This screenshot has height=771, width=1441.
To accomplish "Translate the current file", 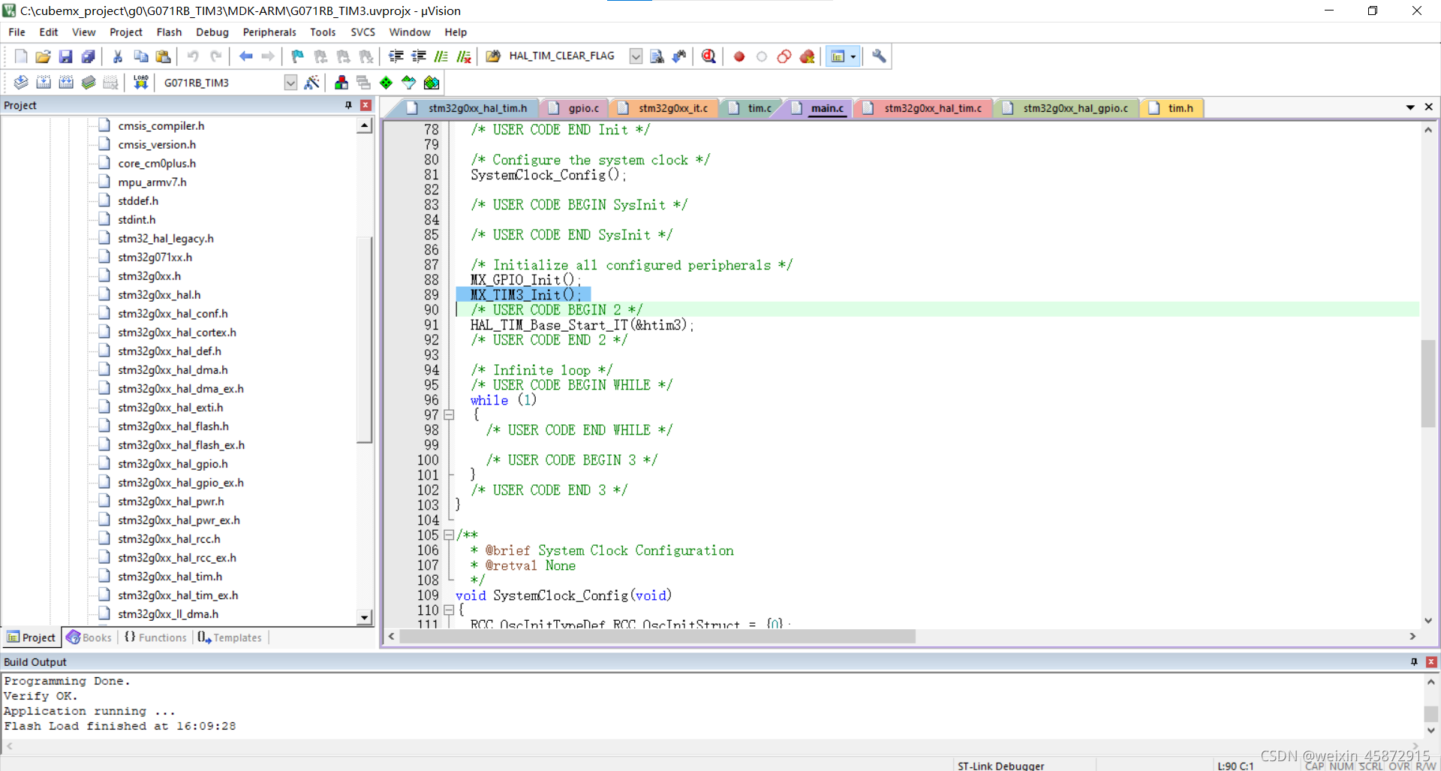I will pos(21,83).
